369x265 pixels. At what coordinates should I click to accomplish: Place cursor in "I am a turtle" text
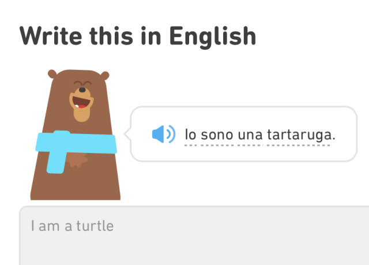72,226
